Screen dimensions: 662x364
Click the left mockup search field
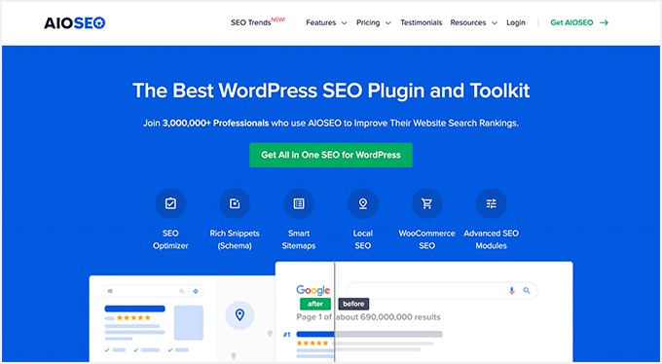click(153, 291)
